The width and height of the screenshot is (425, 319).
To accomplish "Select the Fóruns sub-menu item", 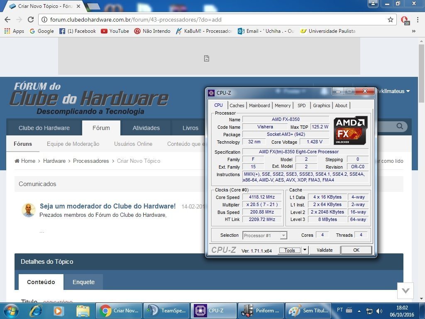I will [x=23, y=144].
